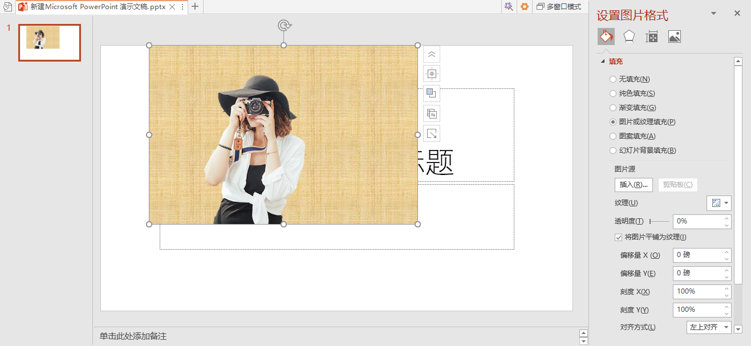The image size is (751, 346).
Task: Add a new document tab
Action: [195, 7]
